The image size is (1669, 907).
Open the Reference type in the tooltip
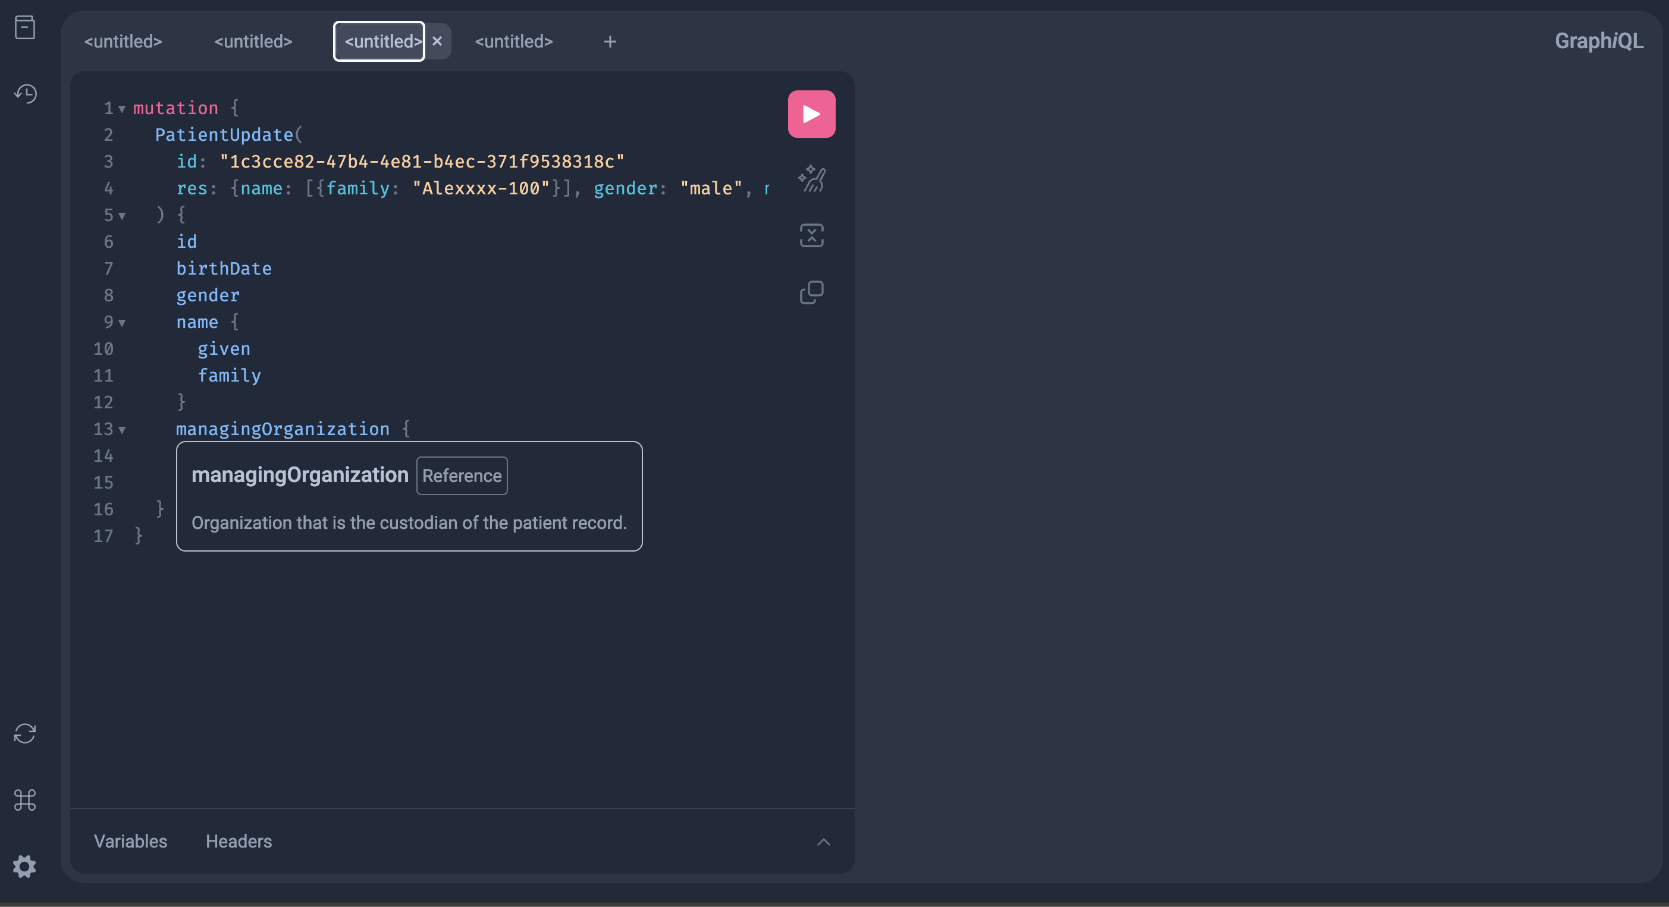(462, 475)
